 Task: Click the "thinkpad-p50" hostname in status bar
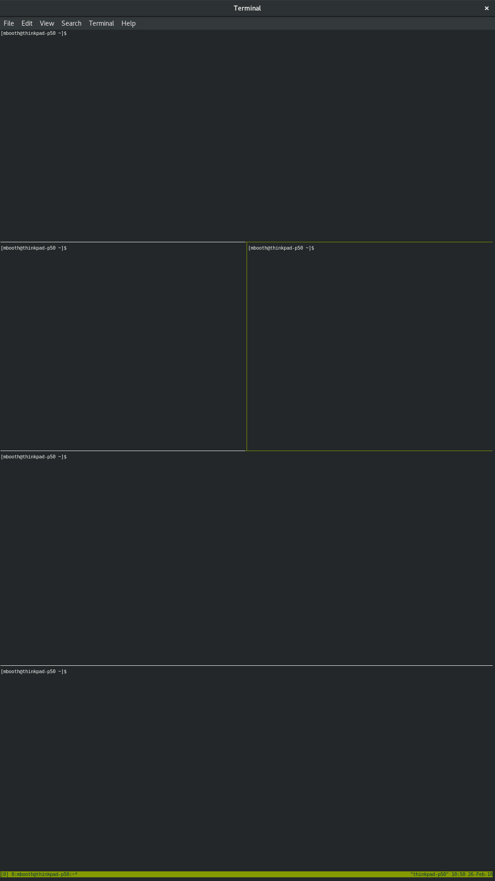[429, 875]
